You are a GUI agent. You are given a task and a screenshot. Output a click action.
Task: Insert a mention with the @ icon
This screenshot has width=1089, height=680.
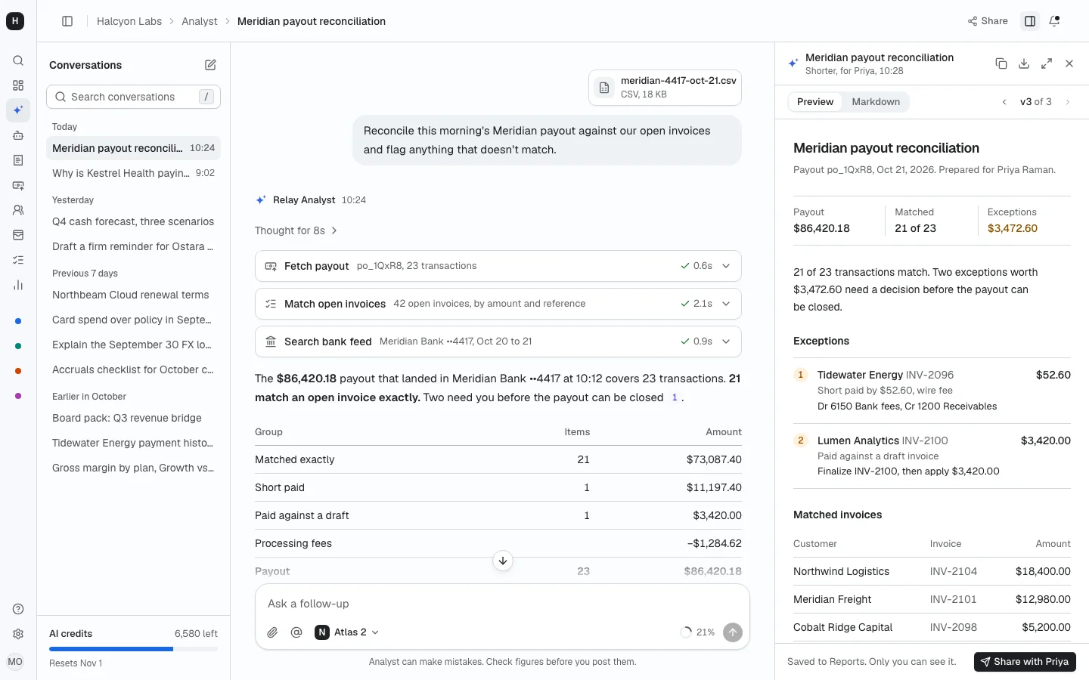pos(296,632)
